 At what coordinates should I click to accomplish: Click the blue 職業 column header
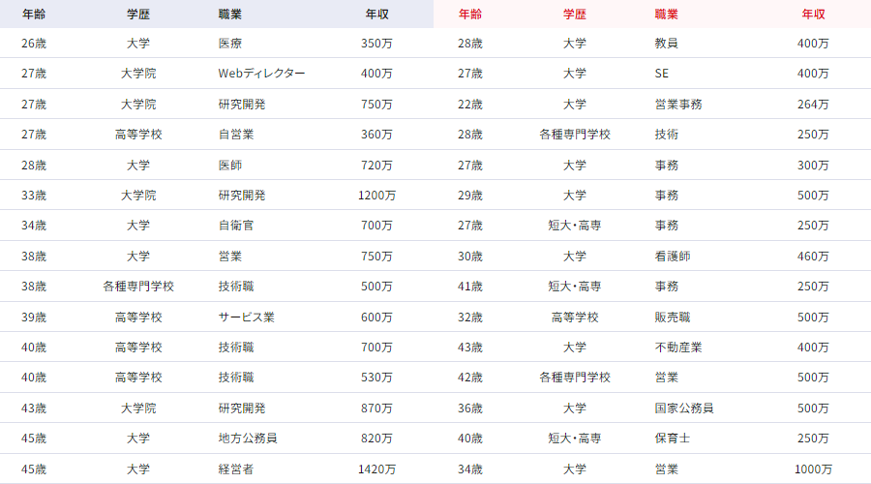(x=231, y=15)
